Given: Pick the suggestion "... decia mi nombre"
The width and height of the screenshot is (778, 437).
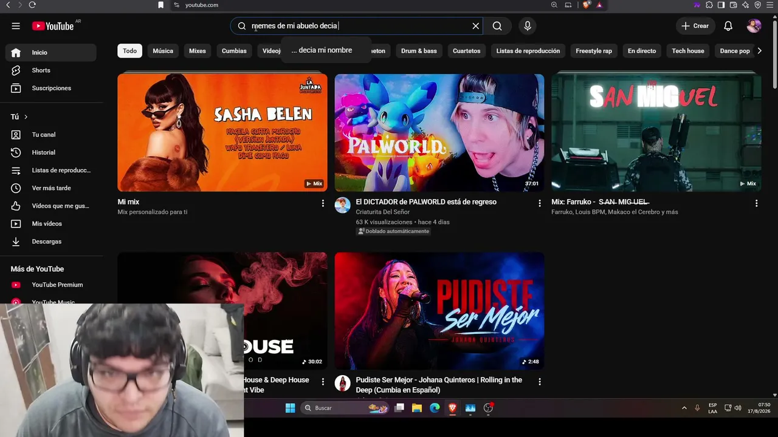Looking at the screenshot, I should tap(322, 50).
